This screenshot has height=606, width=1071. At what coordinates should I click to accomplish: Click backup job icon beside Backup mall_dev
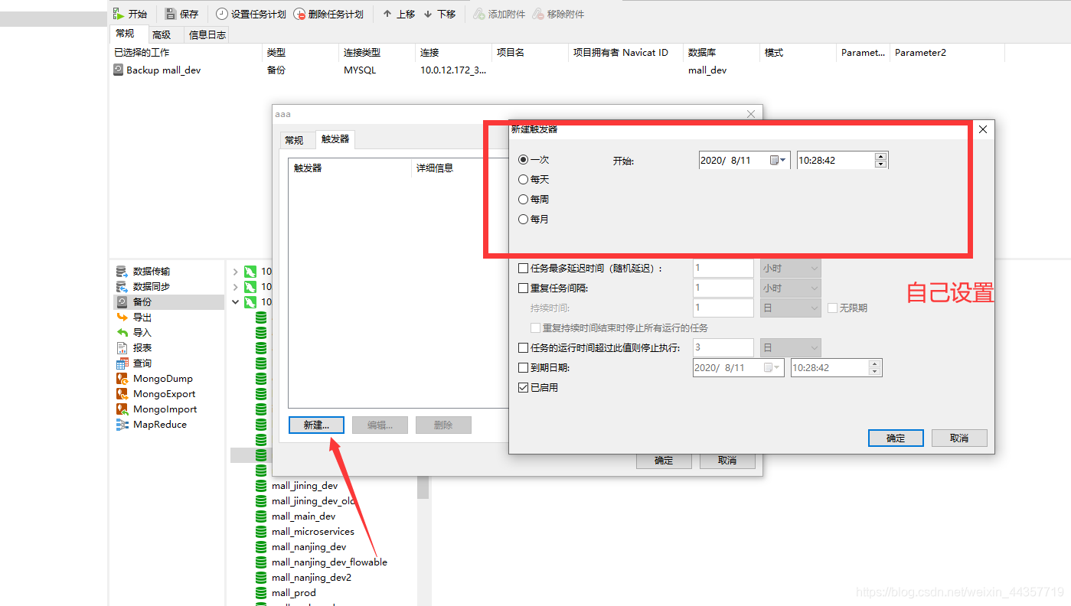[118, 70]
